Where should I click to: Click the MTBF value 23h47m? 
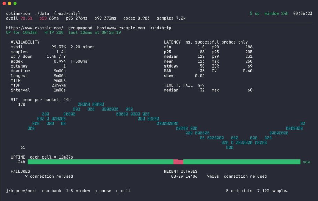click(x=59, y=85)
